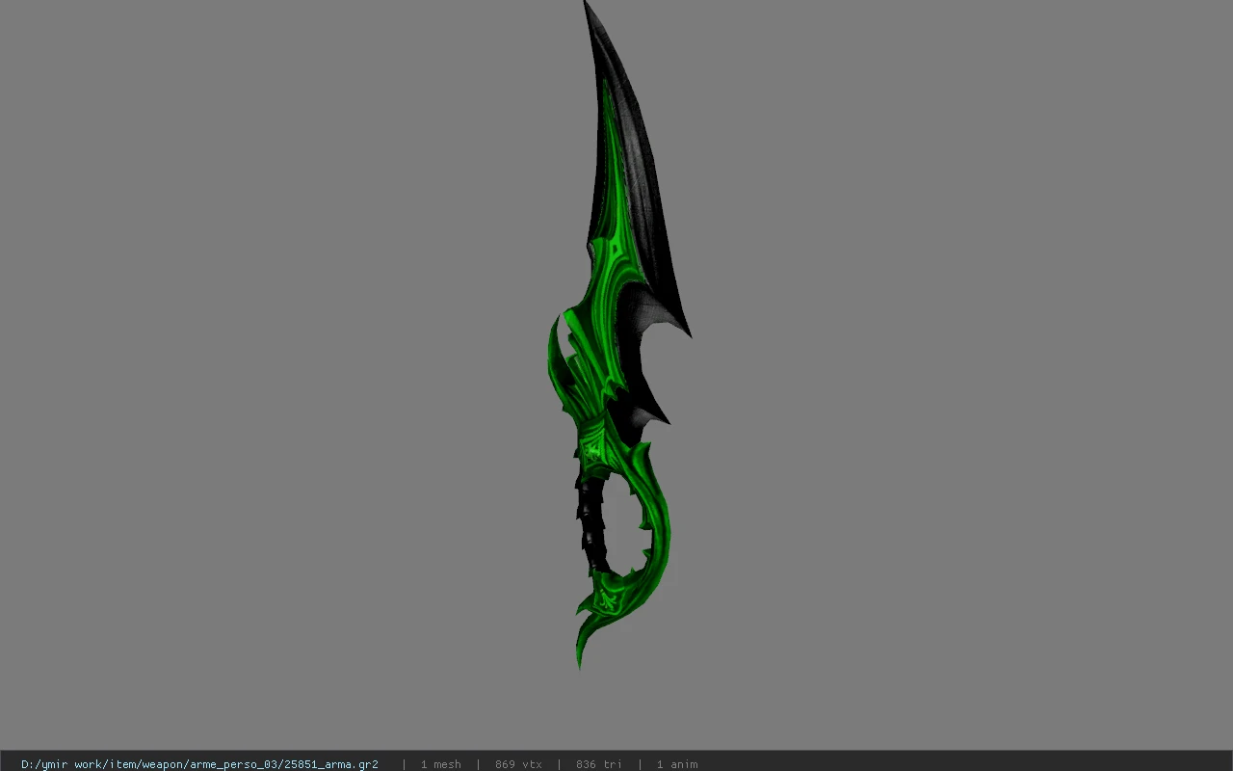
Task: Click the file path 25851_arma.gr2 in the status bar
Action: tap(199, 764)
